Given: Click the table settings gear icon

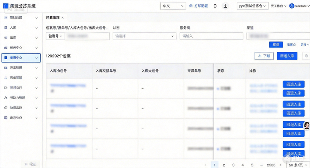Looking at the screenshot, I should click(306, 56).
